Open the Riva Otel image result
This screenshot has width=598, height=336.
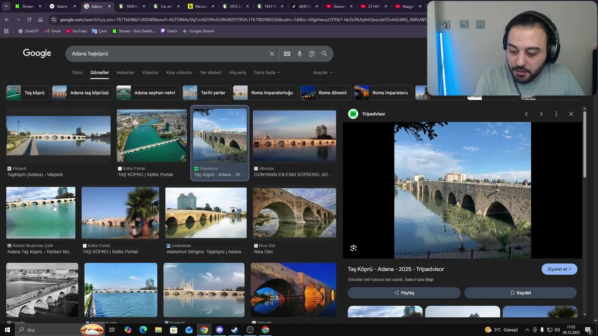click(294, 213)
